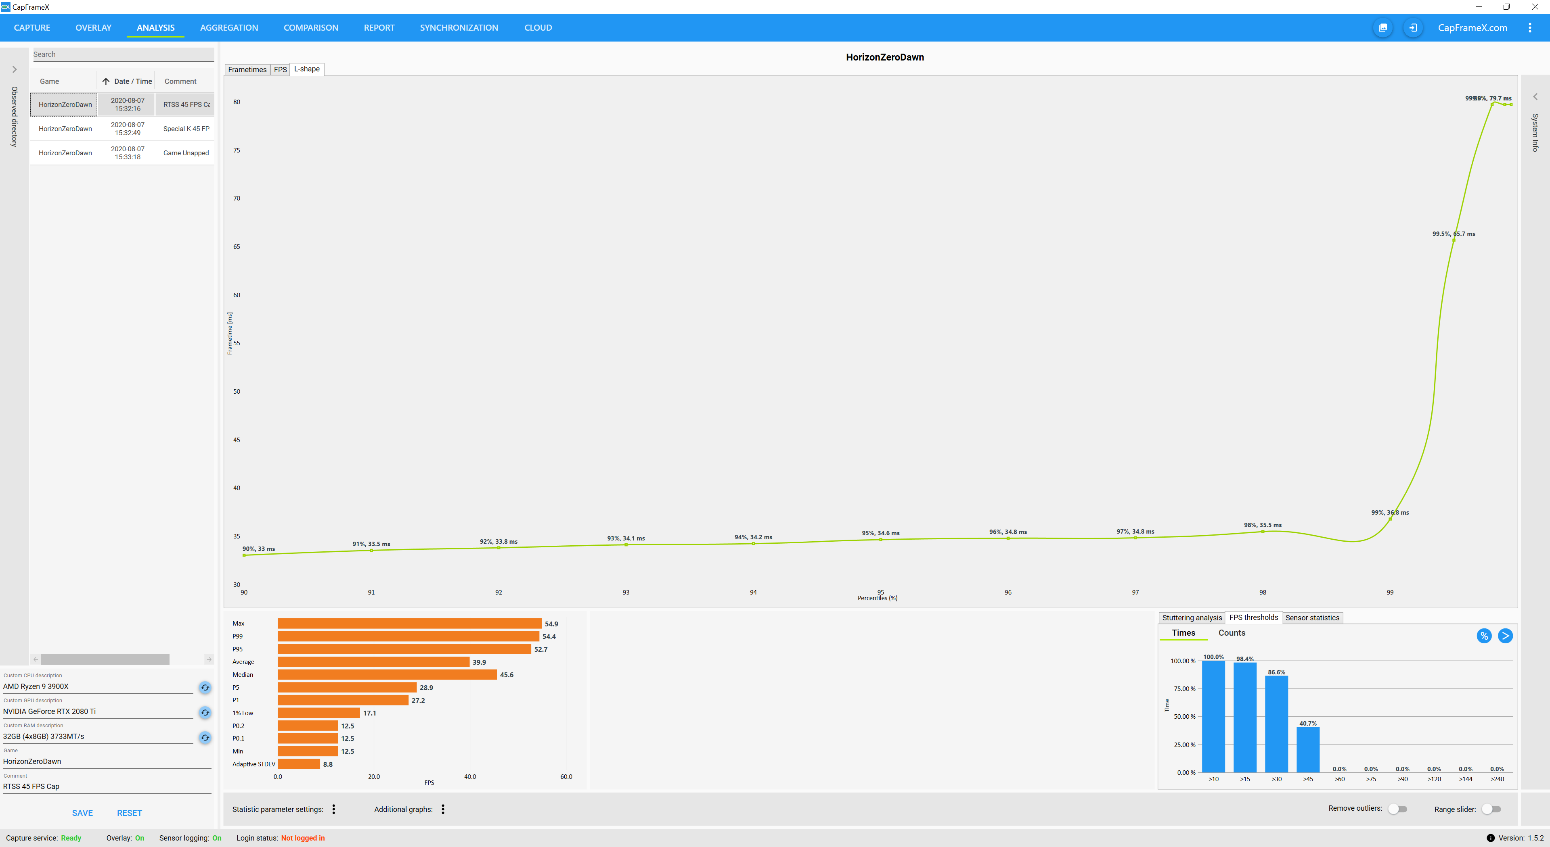The height and width of the screenshot is (847, 1550).
Task: Refresh the custom GPU description
Action: [x=205, y=712]
